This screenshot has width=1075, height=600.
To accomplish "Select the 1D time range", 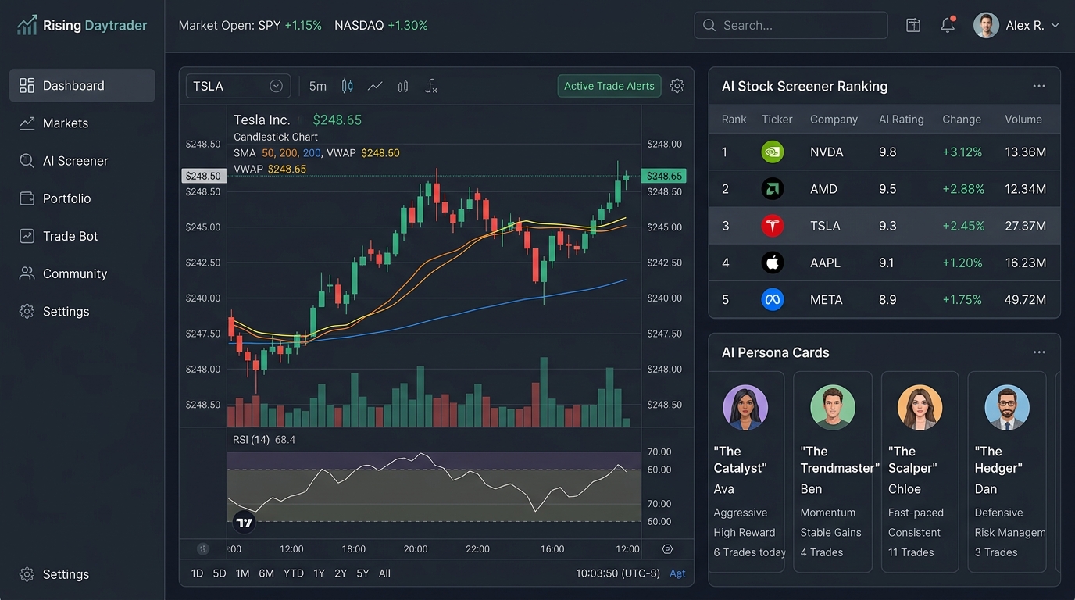I will click(197, 573).
